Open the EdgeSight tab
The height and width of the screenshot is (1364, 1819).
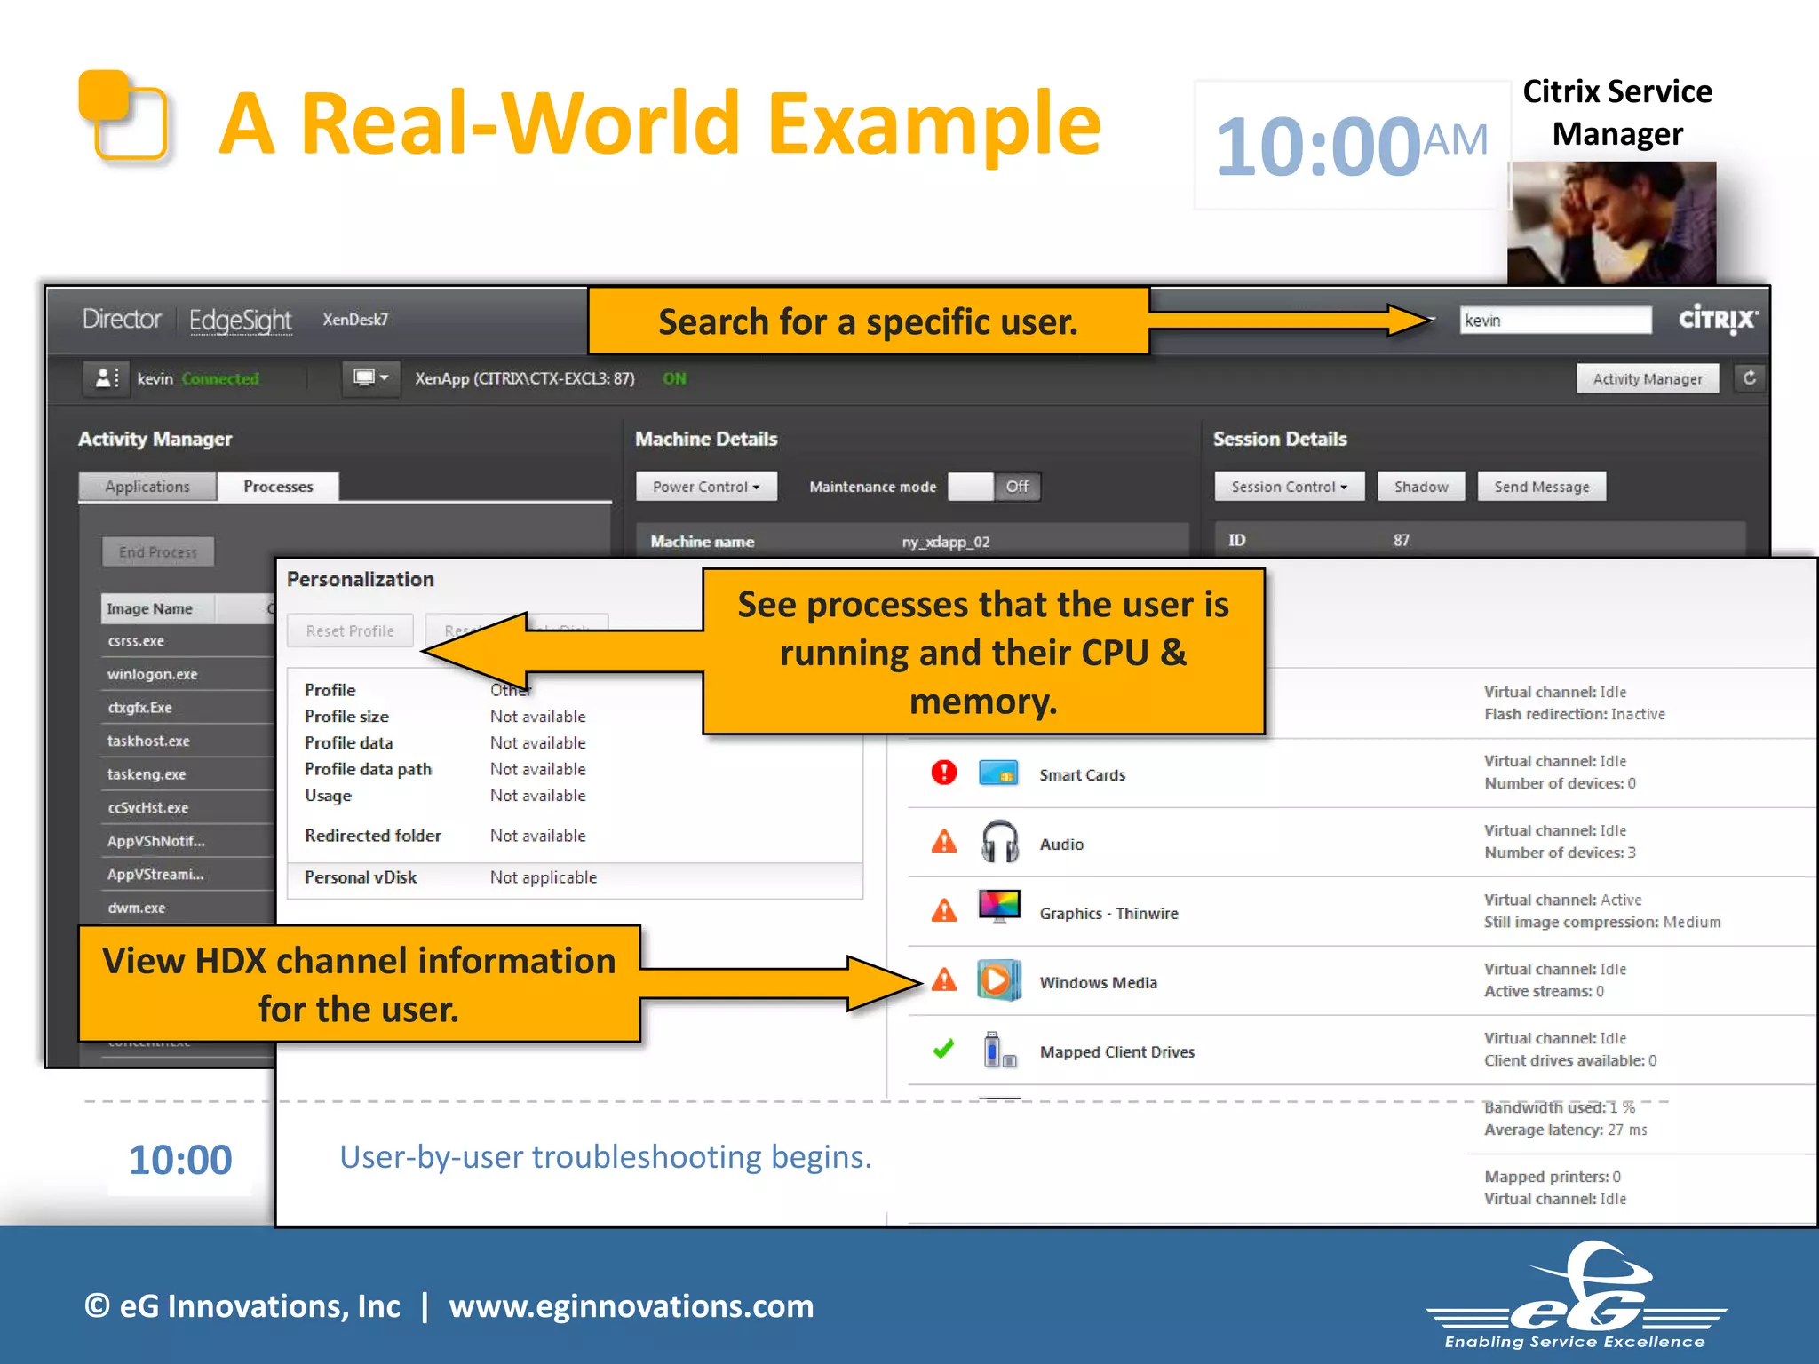click(240, 320)
